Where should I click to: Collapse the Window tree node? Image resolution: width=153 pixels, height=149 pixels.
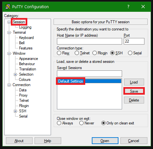coord(9,53)
